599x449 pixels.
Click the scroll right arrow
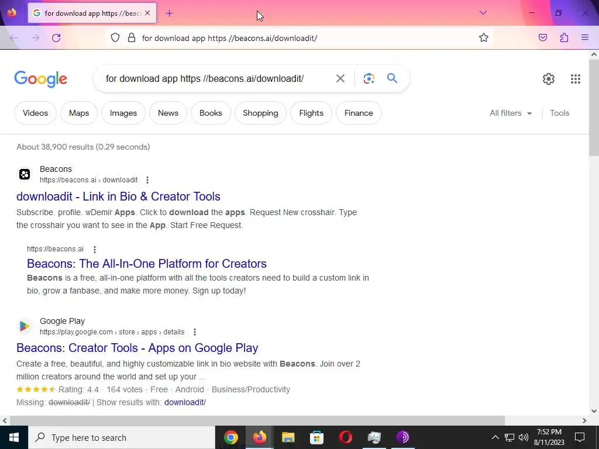point(584,420)
